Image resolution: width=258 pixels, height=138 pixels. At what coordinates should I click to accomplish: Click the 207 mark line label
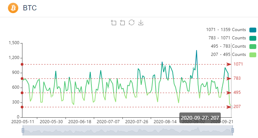click(237, 107)
